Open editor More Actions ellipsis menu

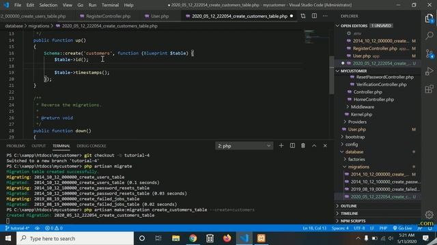click(325, 16)
